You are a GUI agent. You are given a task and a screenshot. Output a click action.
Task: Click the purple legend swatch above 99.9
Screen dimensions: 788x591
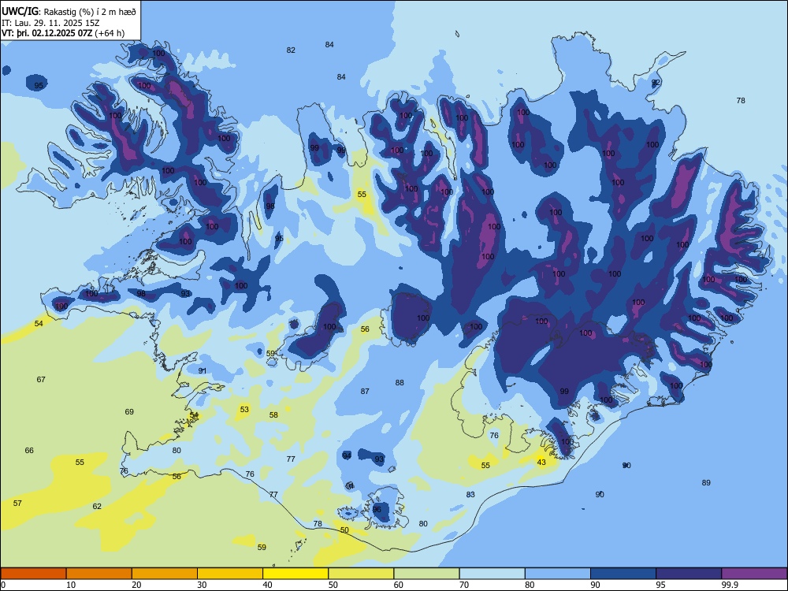point(754,574)
